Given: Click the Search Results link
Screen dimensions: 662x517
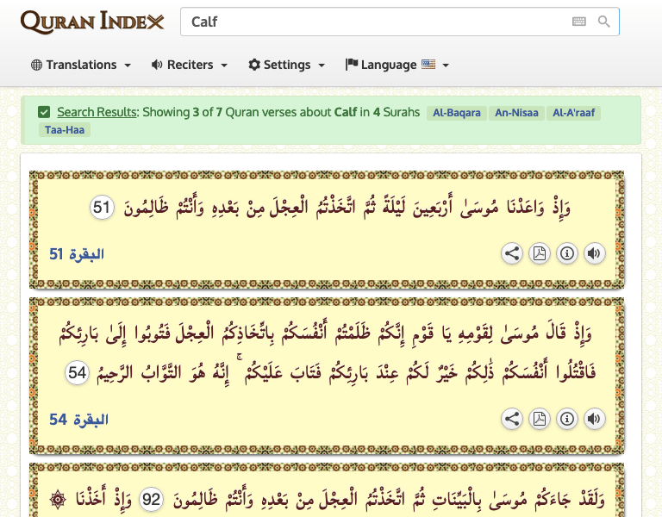Looking at the screenshot, I should point(97,112).
